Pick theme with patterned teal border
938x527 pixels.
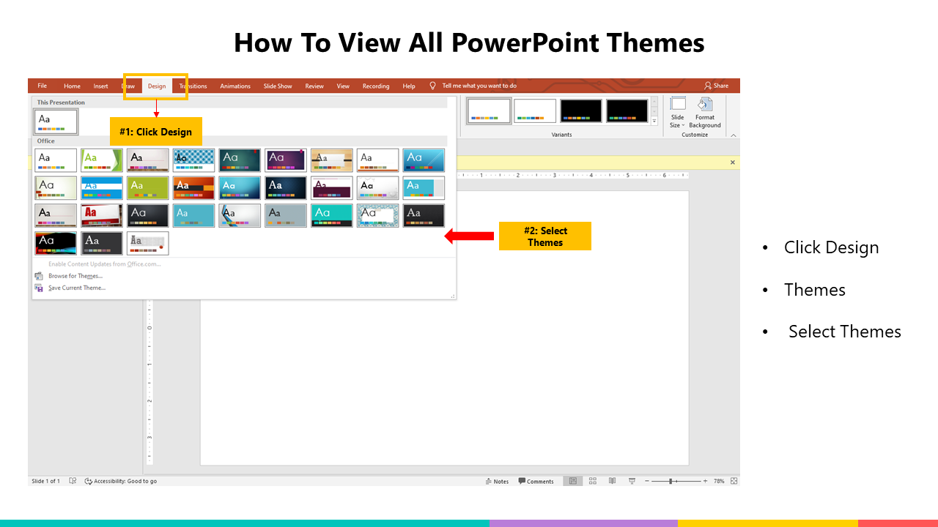[x=378, y=216]
